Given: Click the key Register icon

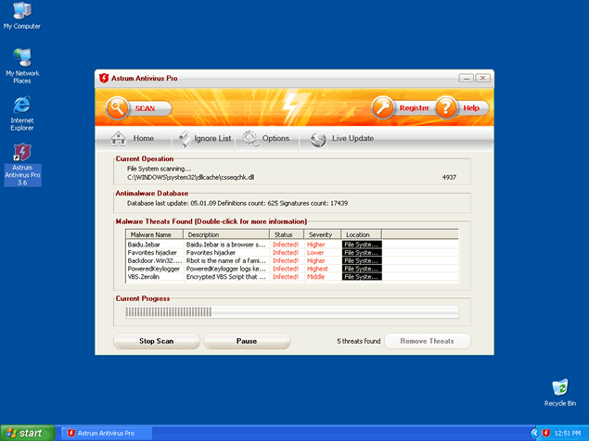Looking at the screenshot, I should point(385,107).
